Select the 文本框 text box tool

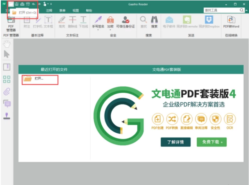click(48, 22)
